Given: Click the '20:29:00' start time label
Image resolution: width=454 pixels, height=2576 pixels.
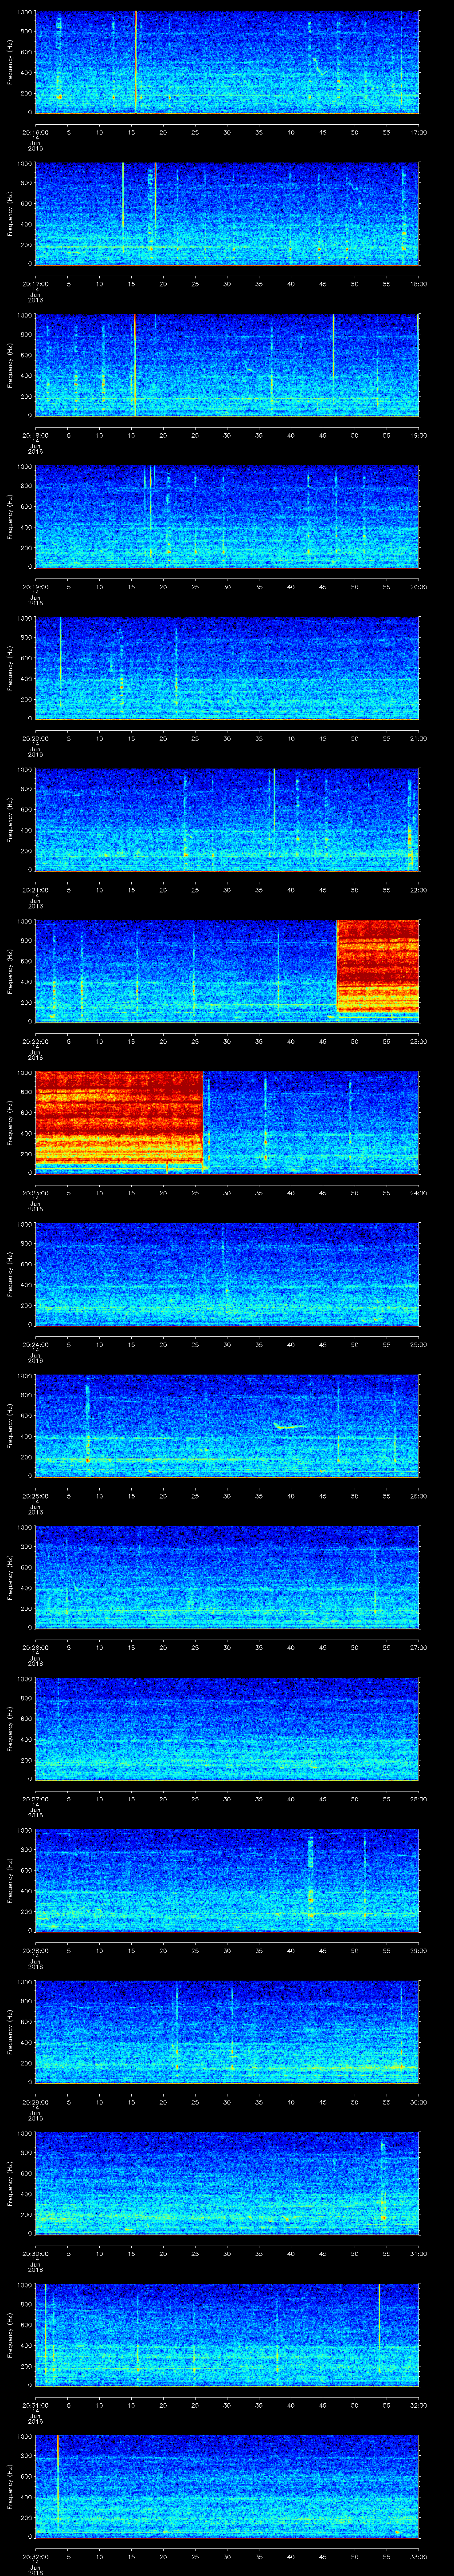Looking at the screenshot, I should pos(35,2102).
